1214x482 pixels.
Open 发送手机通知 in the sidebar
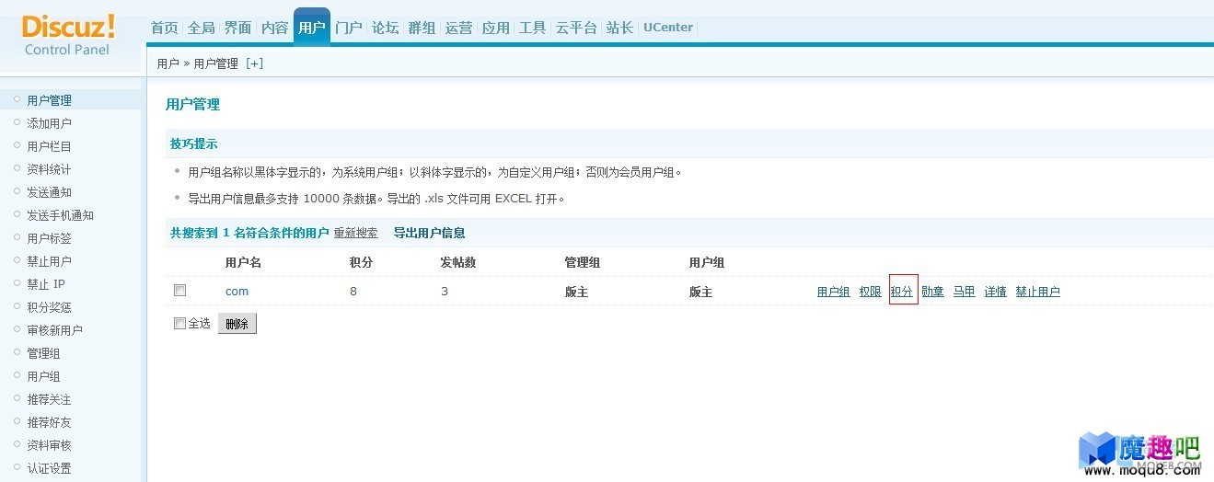pos(60,215)
